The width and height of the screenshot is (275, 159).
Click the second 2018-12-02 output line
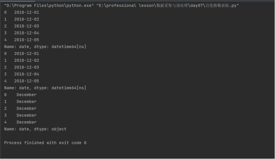pos(22,60)
